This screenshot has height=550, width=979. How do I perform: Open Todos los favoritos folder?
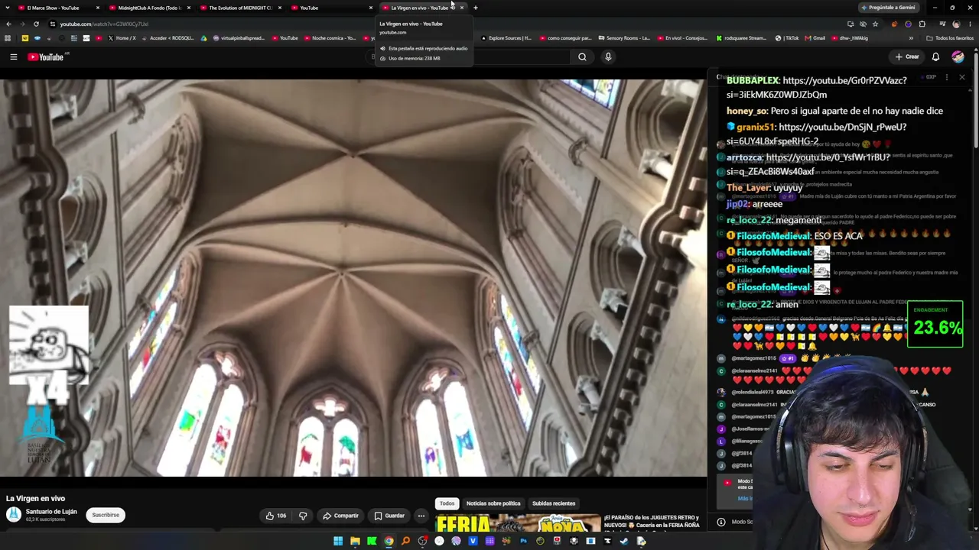(x=950, y=38)
